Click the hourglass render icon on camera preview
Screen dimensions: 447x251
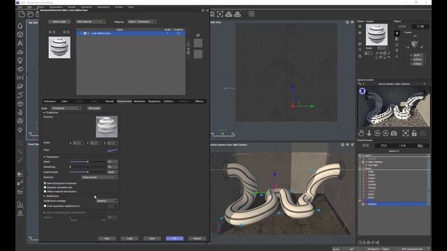pos(362,91)
